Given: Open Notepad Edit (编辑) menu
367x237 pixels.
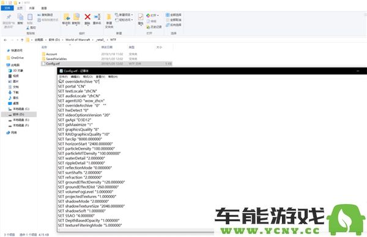Looking at the screenshot, I should coord(75,77).
